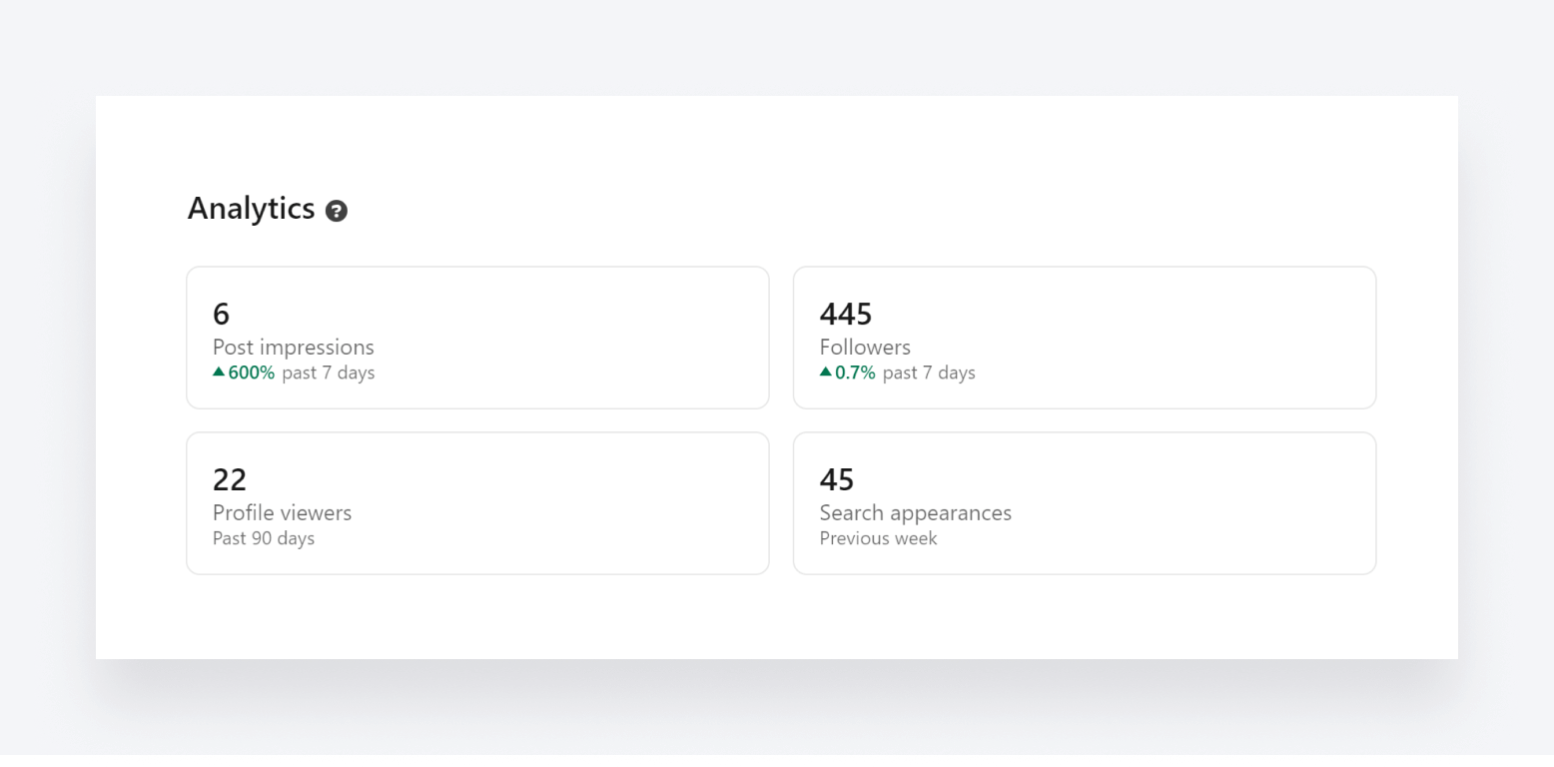The width and height of the screenshot is (1554, 767).
Task: Click the green arrow next to 600%
Action: click(x=219, y=372)
